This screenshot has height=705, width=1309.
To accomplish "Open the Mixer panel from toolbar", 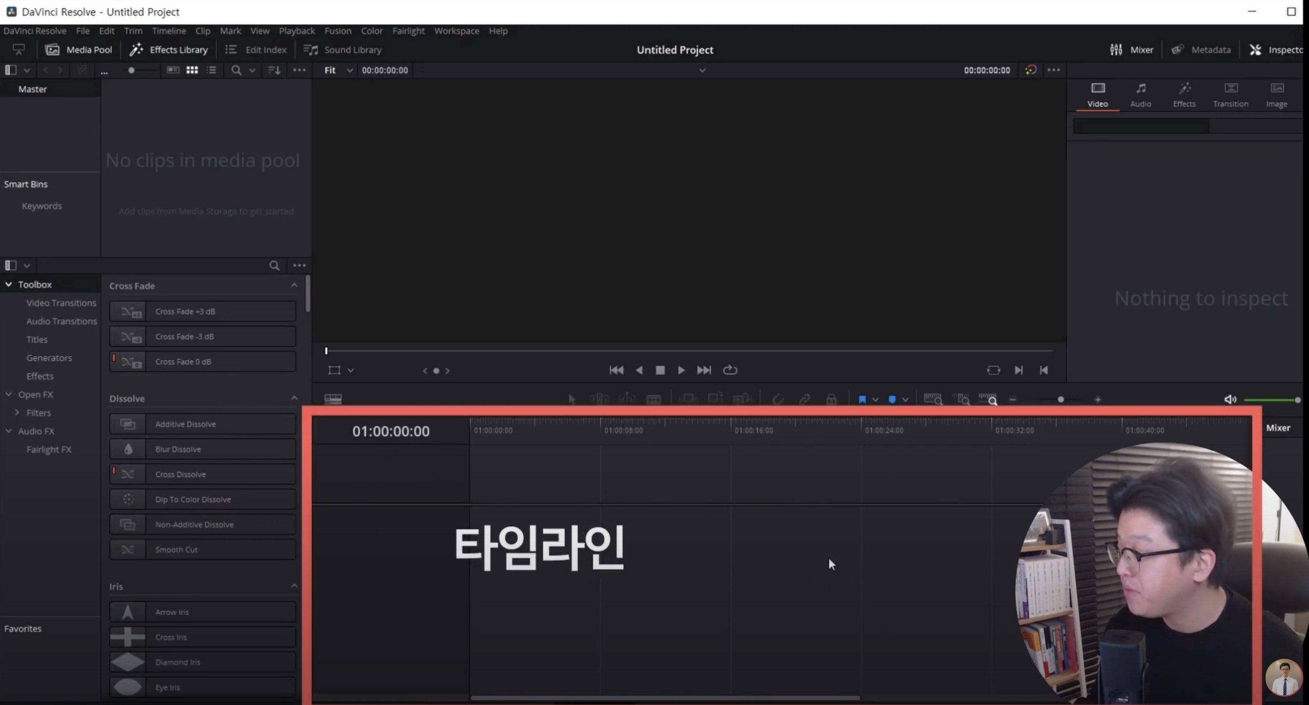I will tap(1131, 50).
